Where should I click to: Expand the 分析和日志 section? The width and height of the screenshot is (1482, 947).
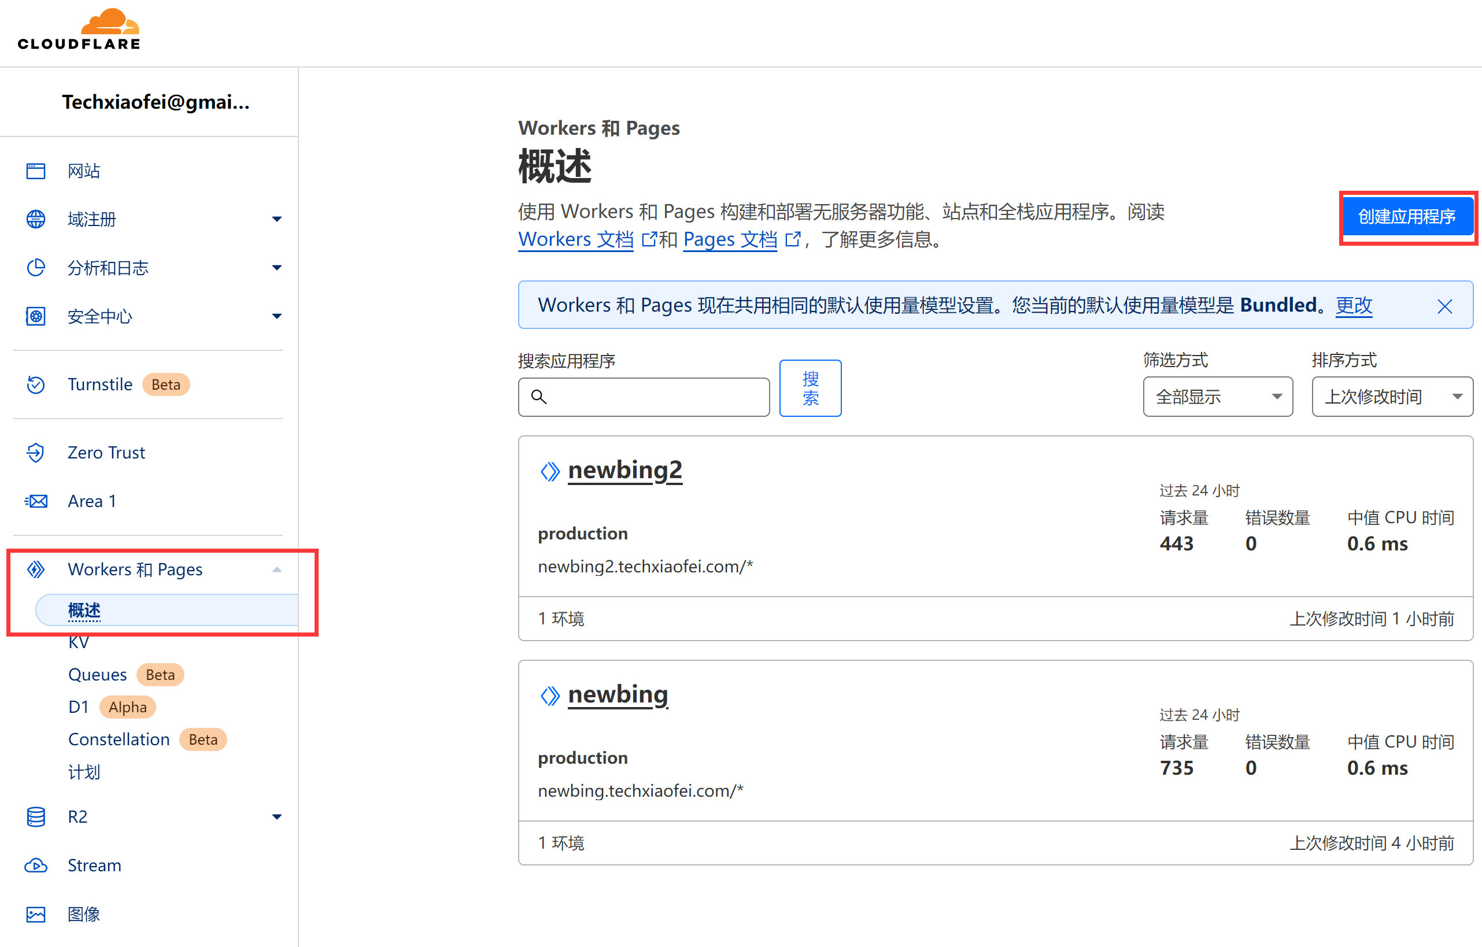[276, 268]
